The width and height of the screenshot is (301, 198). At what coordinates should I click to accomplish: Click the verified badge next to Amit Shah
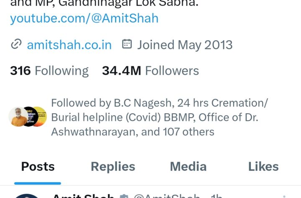click(x=124, y=196)
